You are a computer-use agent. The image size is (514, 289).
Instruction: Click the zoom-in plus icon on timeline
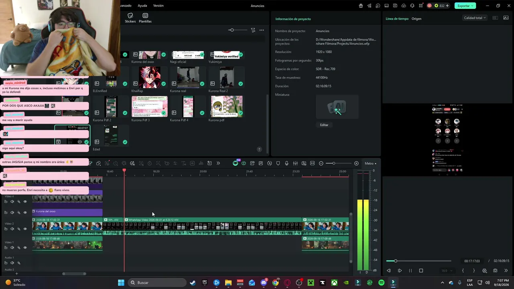(x=356, y=163)
